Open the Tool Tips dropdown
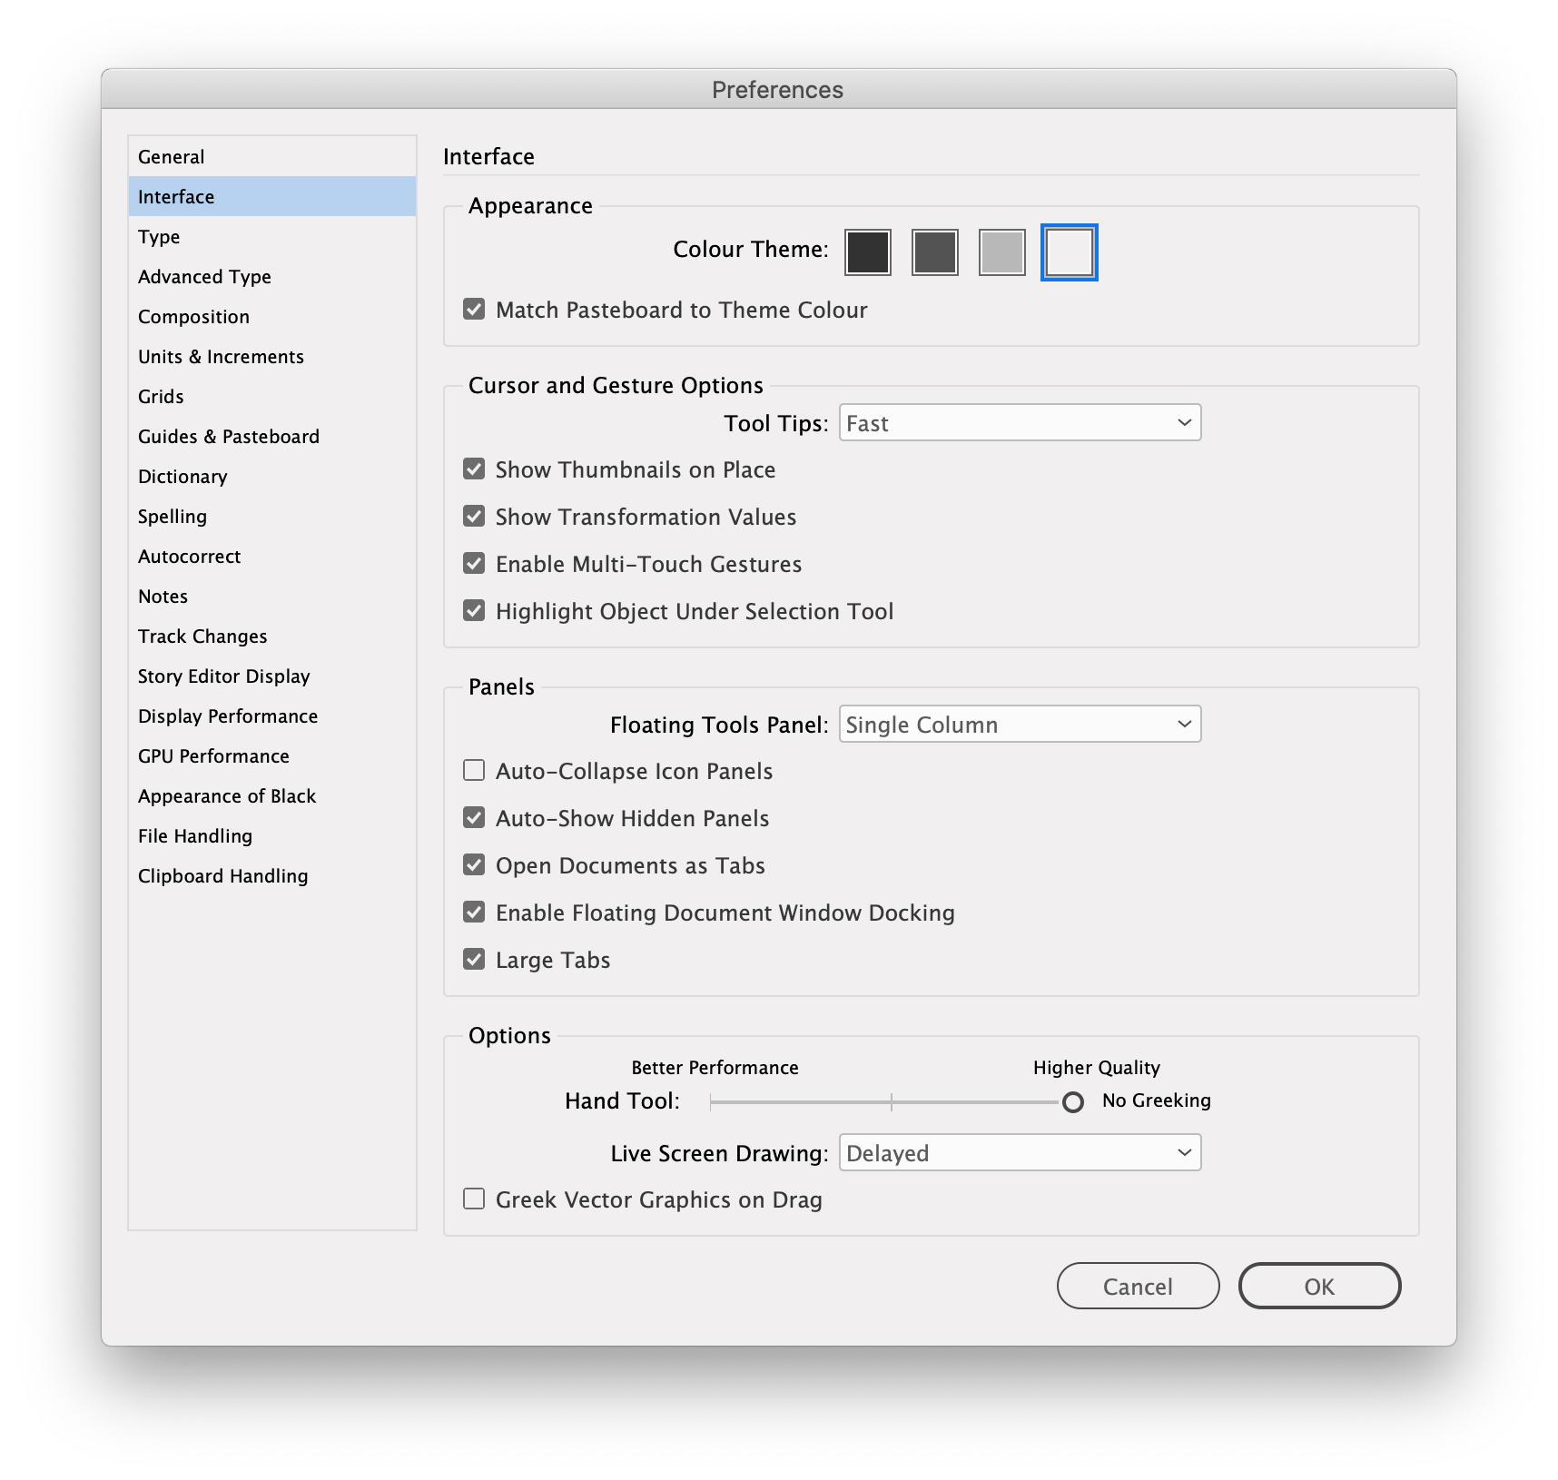 point(1020,422)
